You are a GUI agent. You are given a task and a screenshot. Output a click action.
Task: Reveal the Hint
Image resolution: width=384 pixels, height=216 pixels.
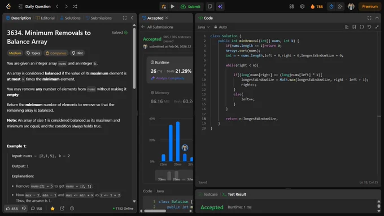pos(77,53)
